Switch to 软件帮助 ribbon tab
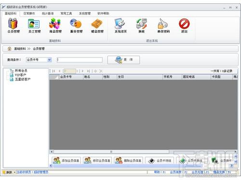This screenshot has width=241, height=180. [103, 13]
